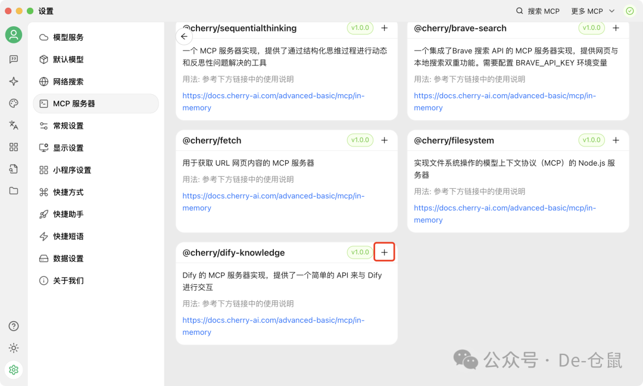
Task: Open the mini apps grid icon
Action: 13,147
